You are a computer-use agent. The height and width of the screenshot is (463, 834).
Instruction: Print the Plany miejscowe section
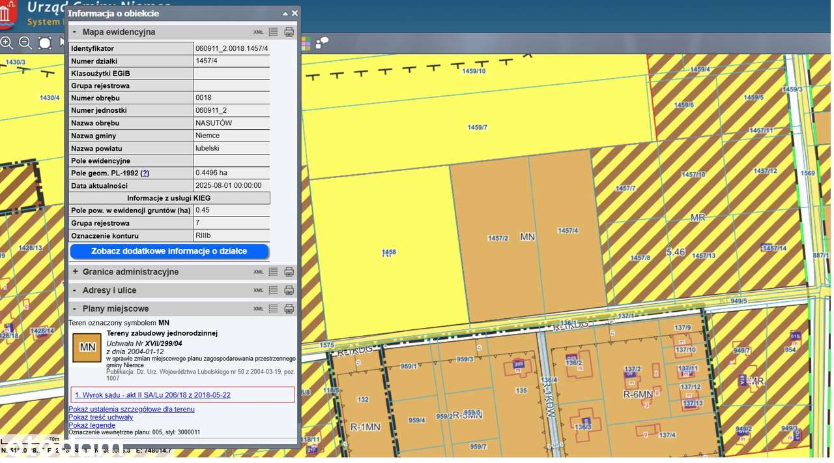tap(289, 308)
